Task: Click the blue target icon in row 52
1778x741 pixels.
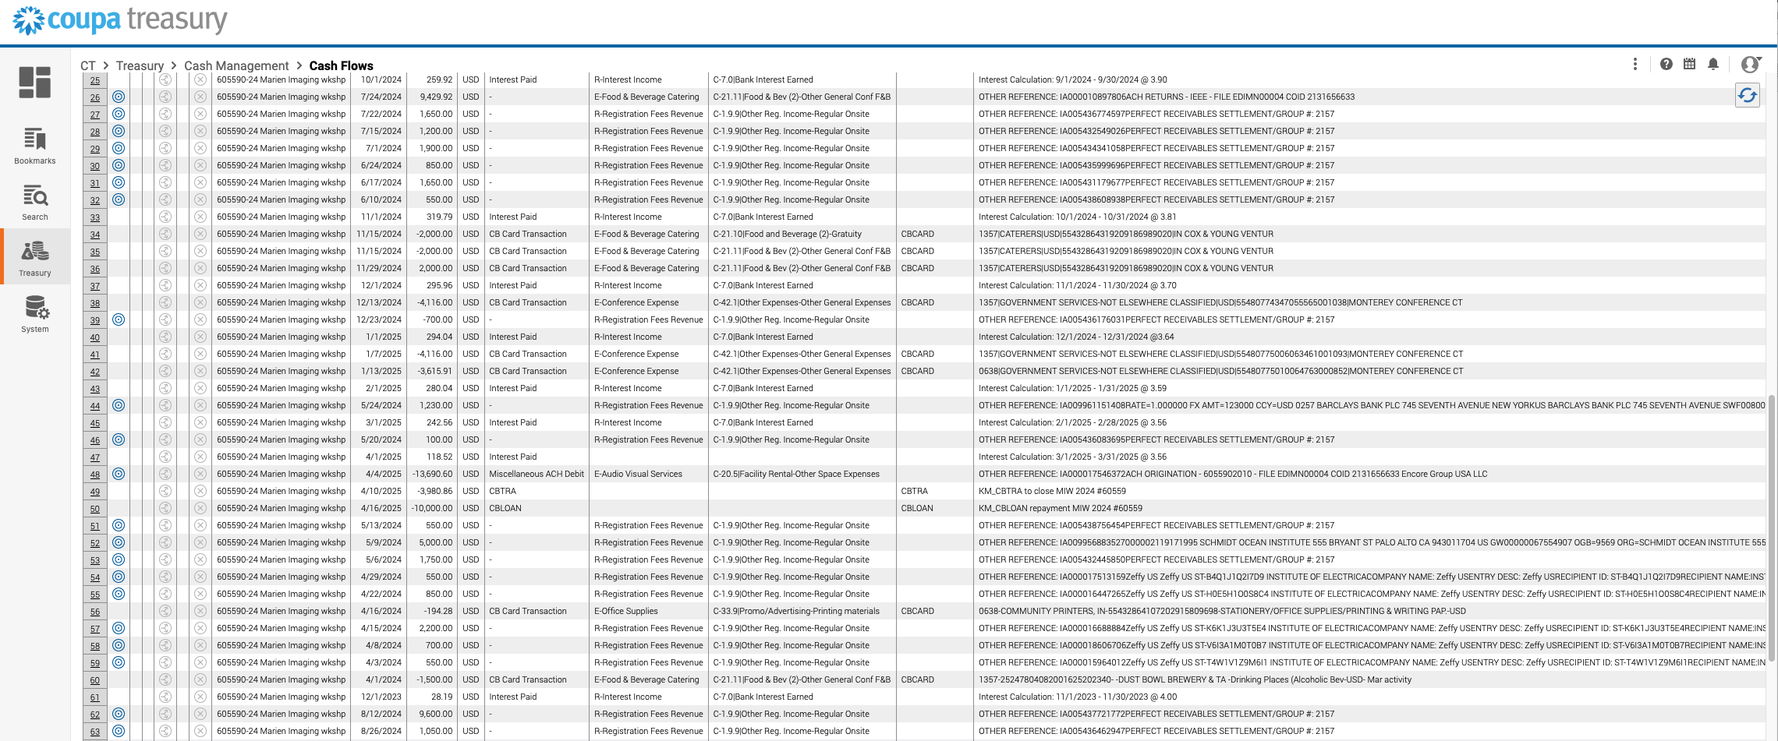Action: point(119,542)
